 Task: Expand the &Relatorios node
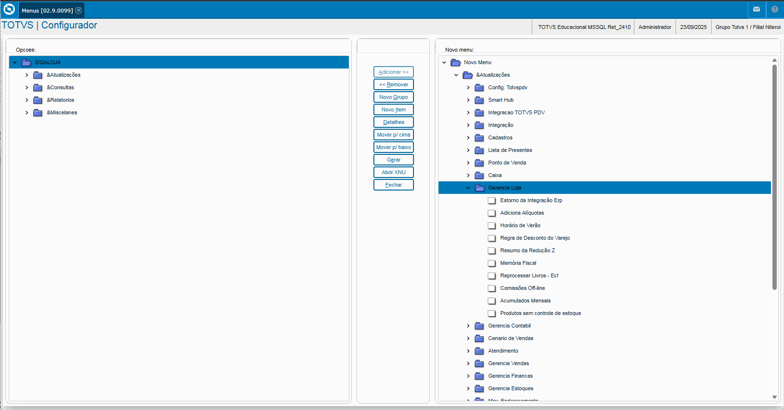pyautogui.click(x=27, y=100)
